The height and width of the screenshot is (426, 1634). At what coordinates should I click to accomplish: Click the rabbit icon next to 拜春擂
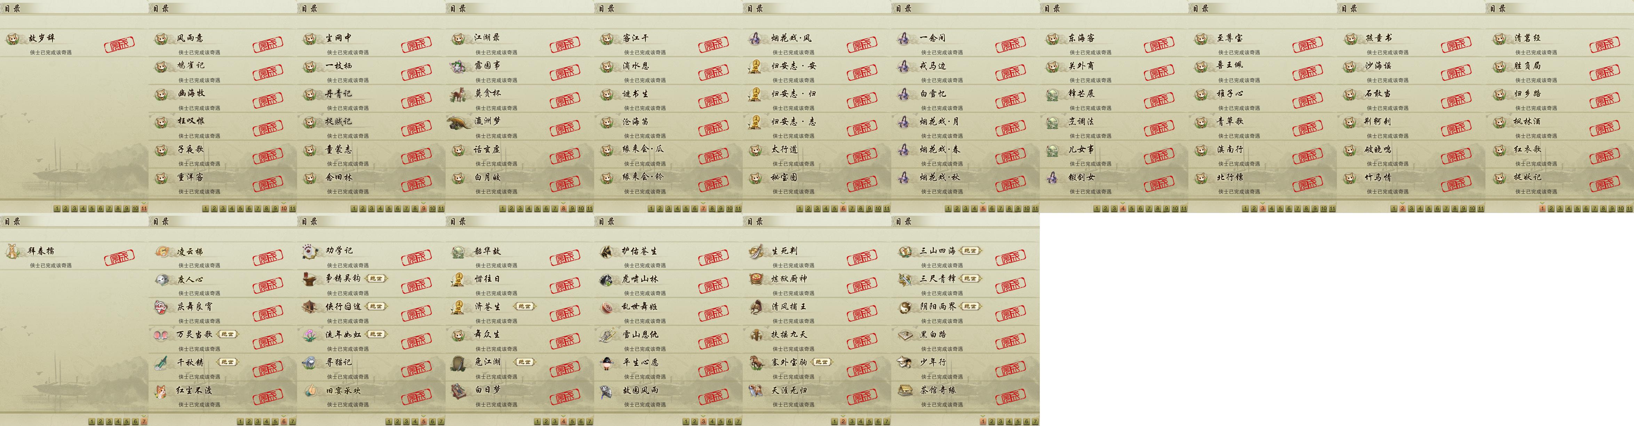click(13, 251)
